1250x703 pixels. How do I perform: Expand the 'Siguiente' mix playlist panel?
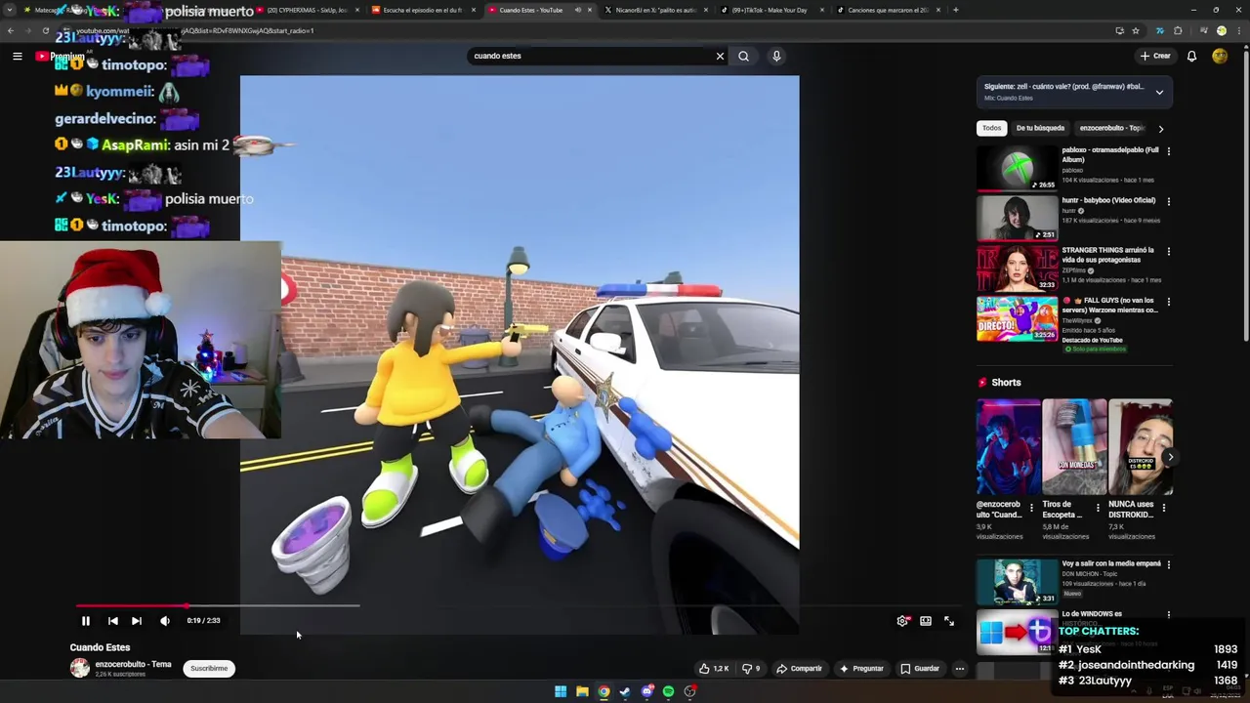1159,93
